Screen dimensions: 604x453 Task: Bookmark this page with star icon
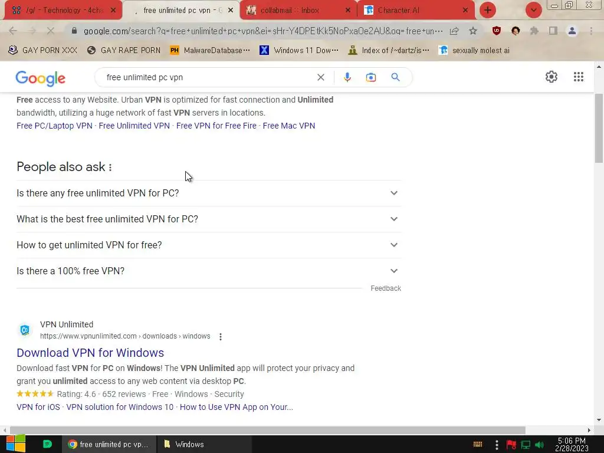473,31
